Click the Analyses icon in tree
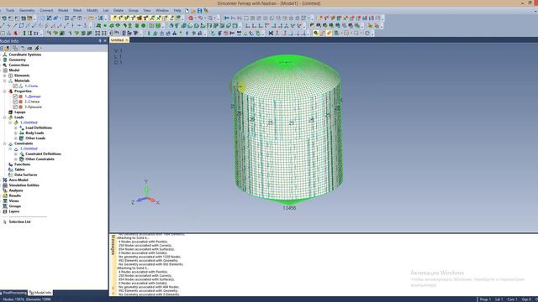Image resolution: width=538 pixels, height=302 pixels. (5, 190)
